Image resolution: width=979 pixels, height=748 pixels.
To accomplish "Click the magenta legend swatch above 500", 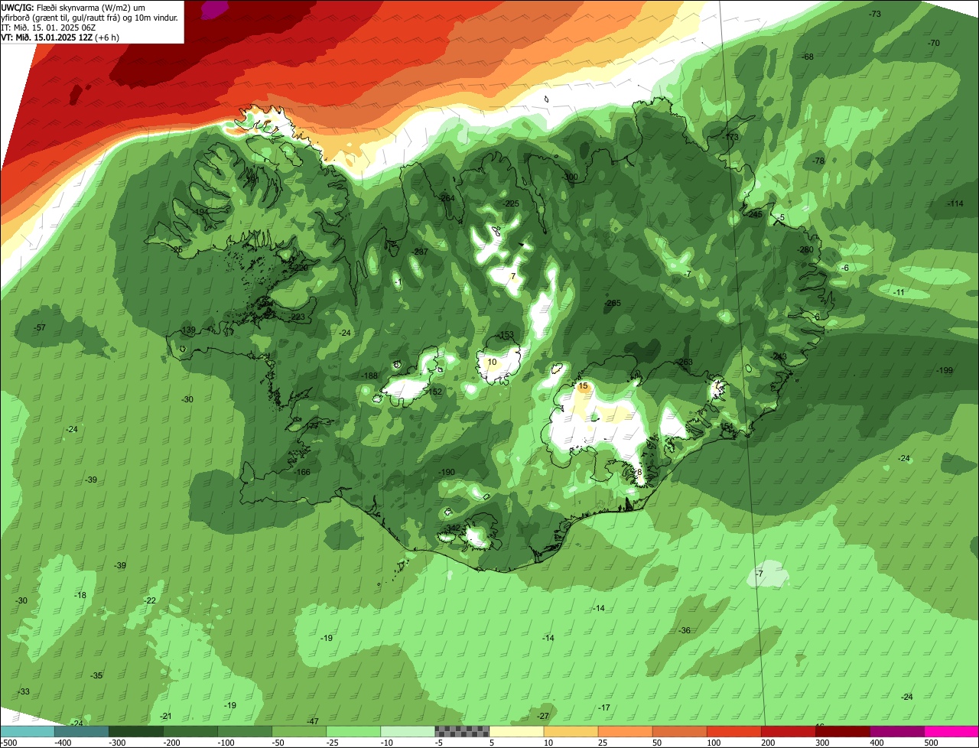I will point(951,731).
